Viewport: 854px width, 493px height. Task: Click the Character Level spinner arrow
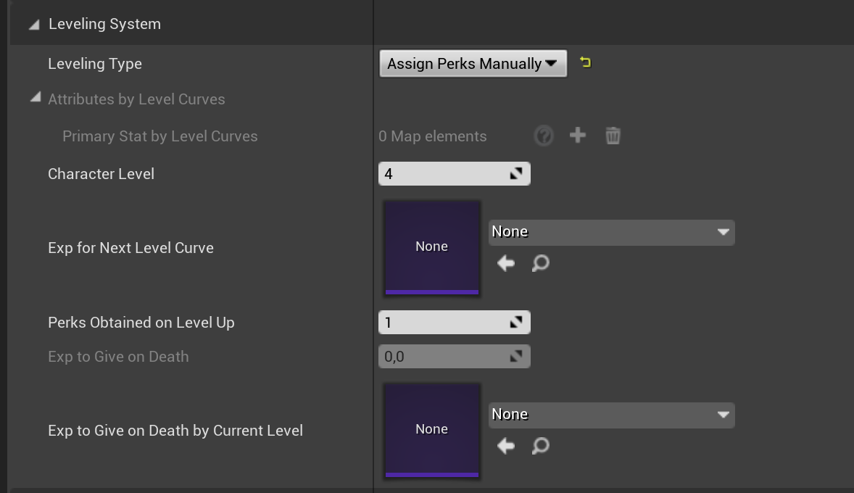516,174
